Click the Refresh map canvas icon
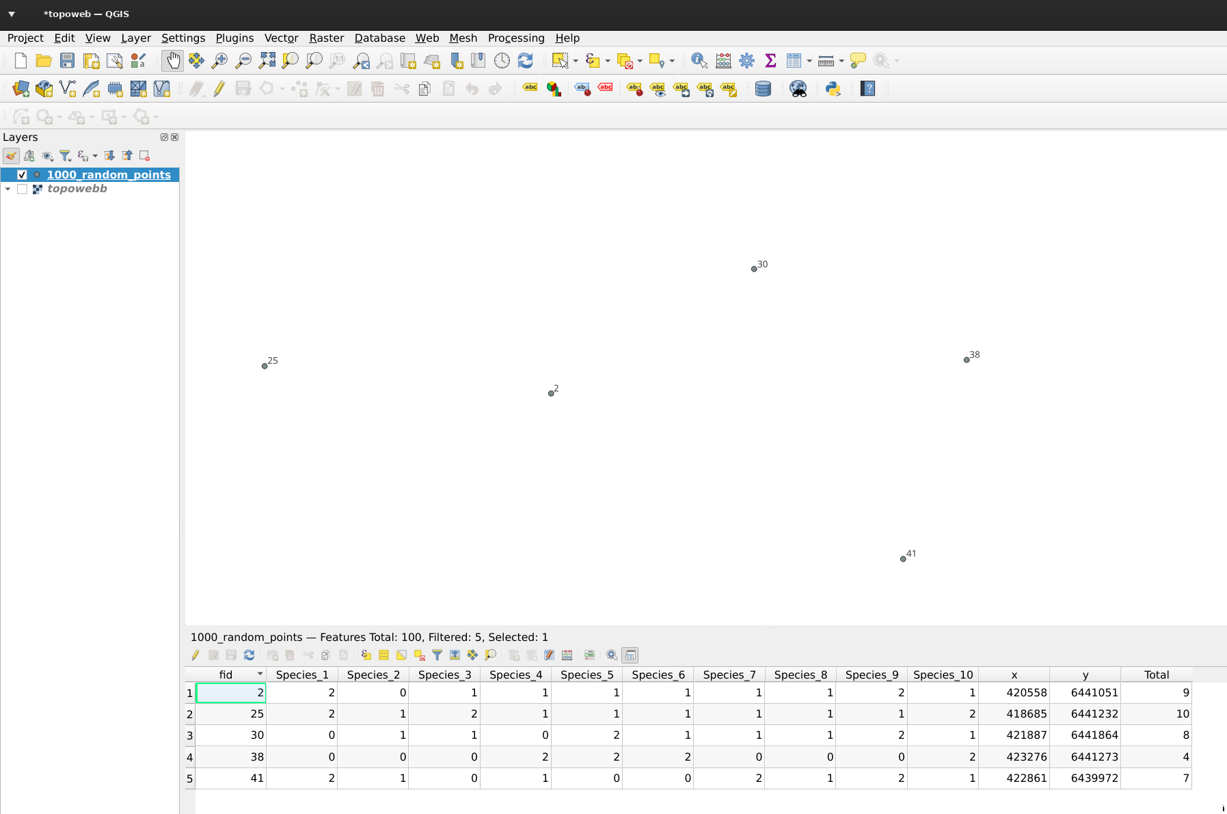Image resolution: width=1227 pixels, height=814 pixels. click(525, 61)
